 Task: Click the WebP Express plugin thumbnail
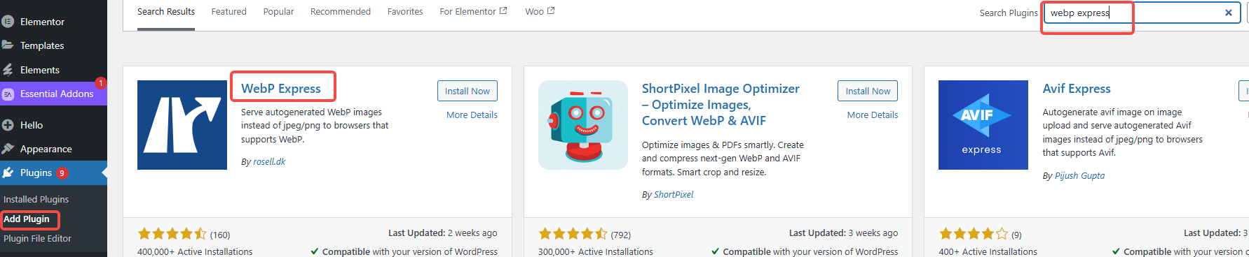(x=182, y=125)
